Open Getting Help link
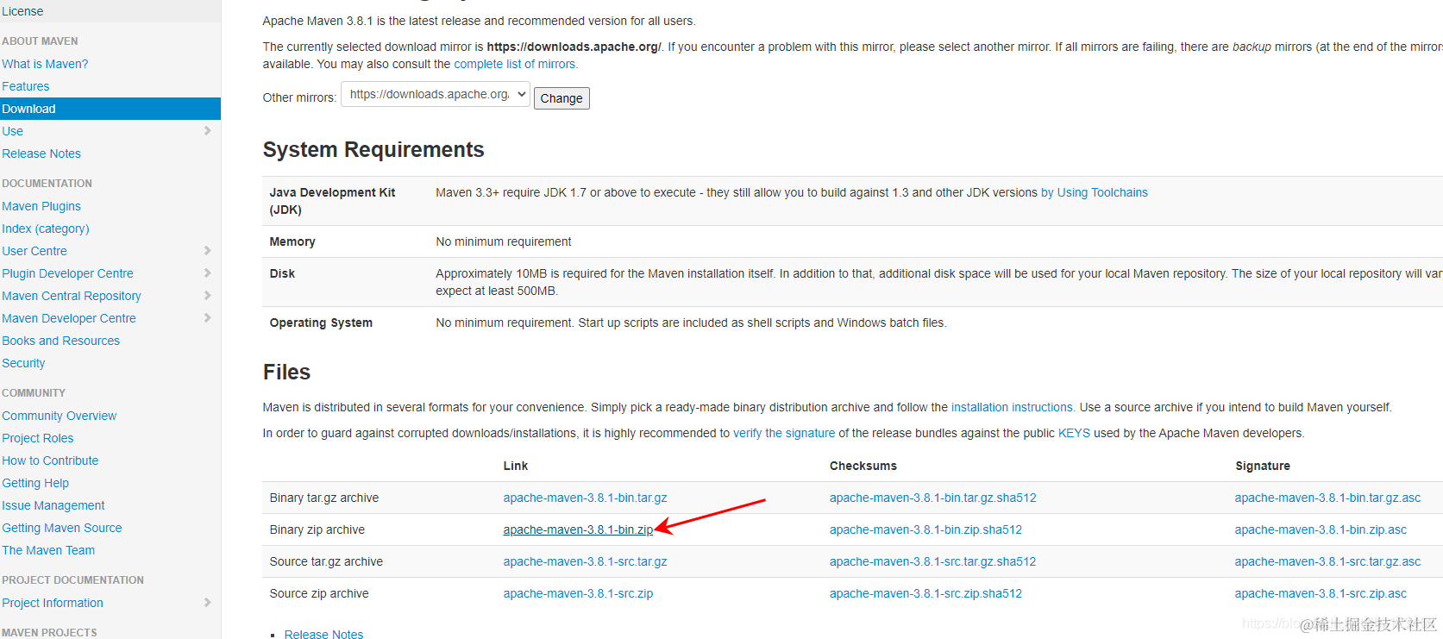1443x639 pixels. point(35,483)
